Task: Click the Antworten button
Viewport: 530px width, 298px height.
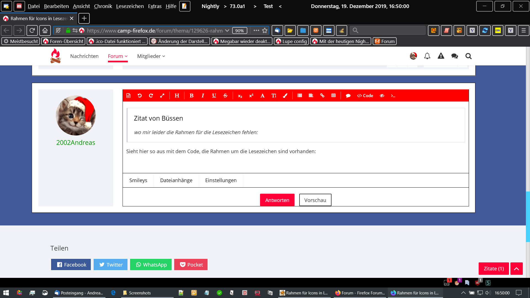Action: (x=277, y=200)
